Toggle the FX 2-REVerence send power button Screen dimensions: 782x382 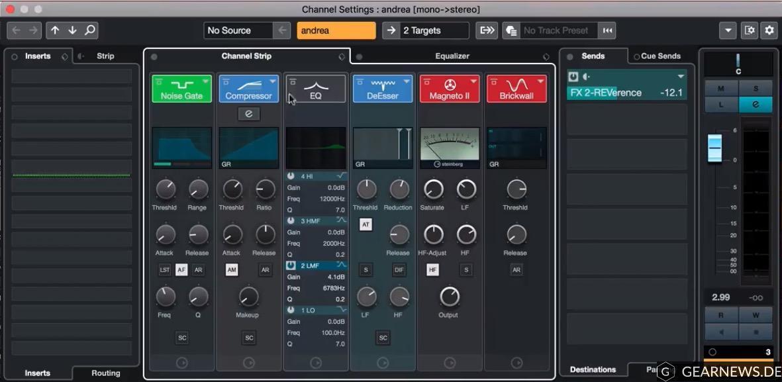click(573, 77)
